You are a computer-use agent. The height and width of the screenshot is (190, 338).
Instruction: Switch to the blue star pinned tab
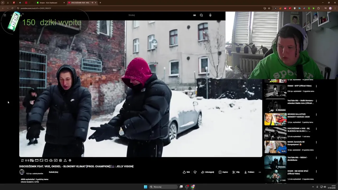[x=20, y=3]
